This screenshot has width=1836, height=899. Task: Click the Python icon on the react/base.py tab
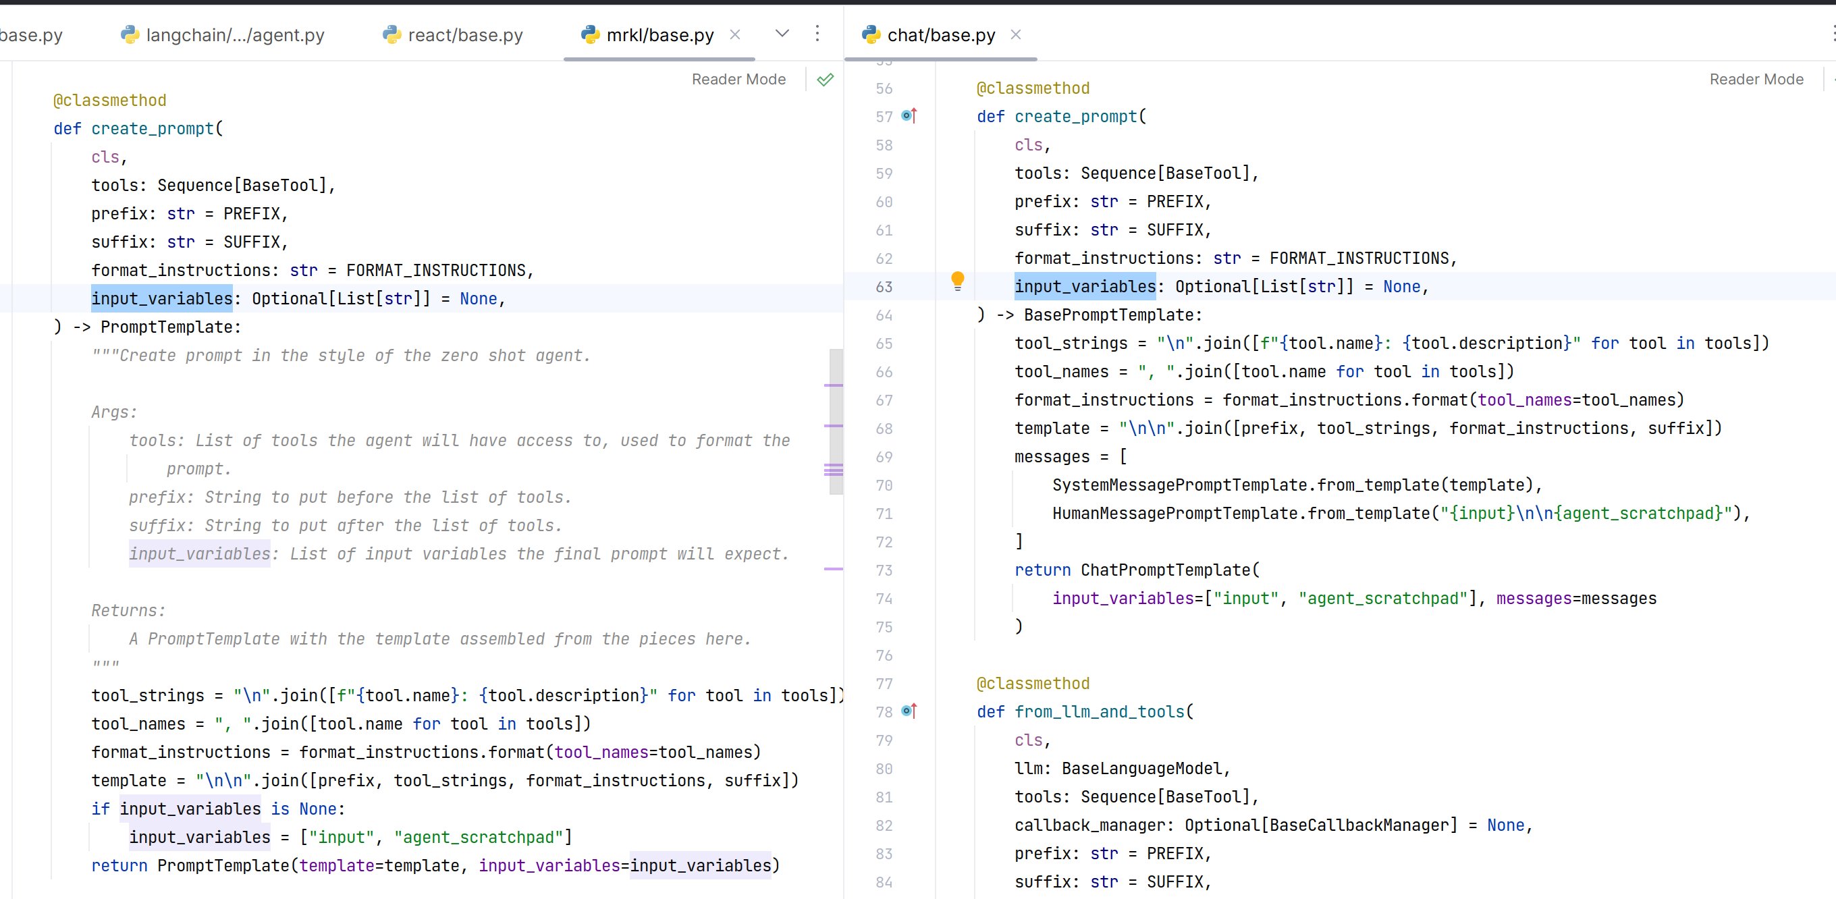pos(391,34)
